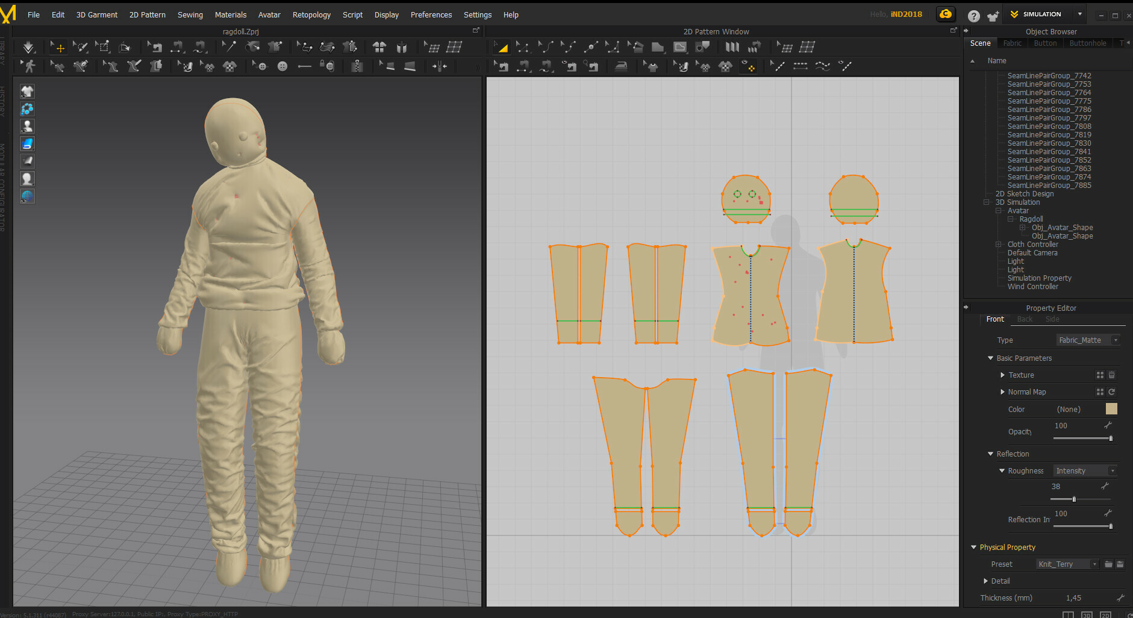Viewport: 1133px width, 618px height.
Task: Click the Fold/pleat tool in 2D toolbar
Action: 732,47
